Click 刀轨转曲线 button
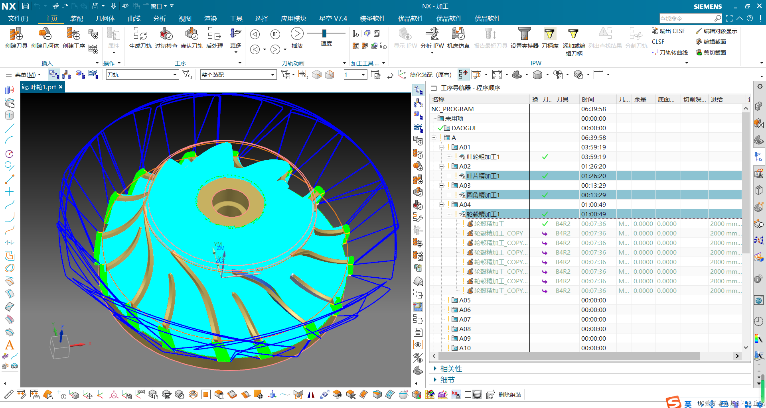The width and height of the screenshot is (766, 408). 670,52
